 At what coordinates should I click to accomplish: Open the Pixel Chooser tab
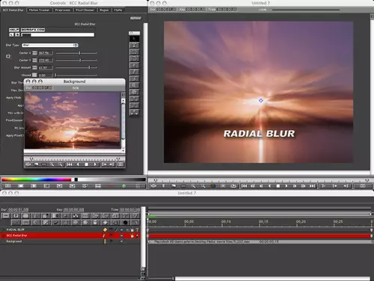tap(85, 10)
